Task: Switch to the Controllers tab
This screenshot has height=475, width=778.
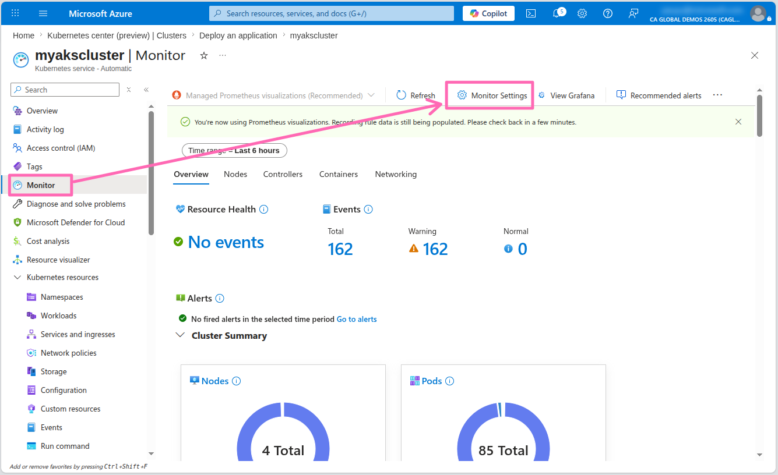Action: [x=283, y=174]
